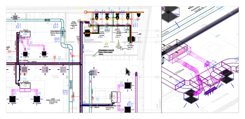Select the urinal symbol at the end of the orange pipe
Screen dimensions: 245x119
point(139,15)
